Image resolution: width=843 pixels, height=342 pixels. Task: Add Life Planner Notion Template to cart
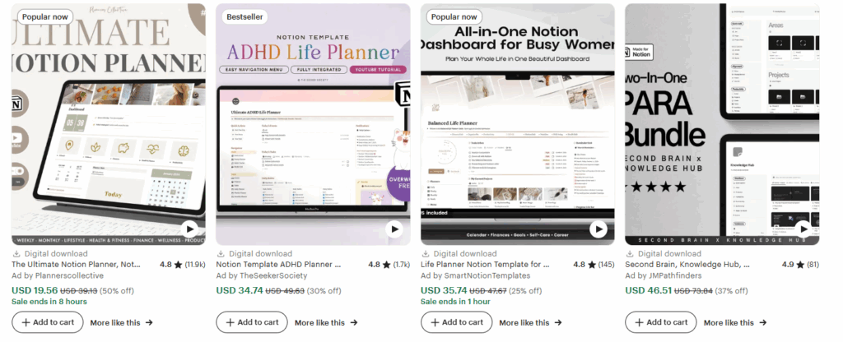click(456, 322)
